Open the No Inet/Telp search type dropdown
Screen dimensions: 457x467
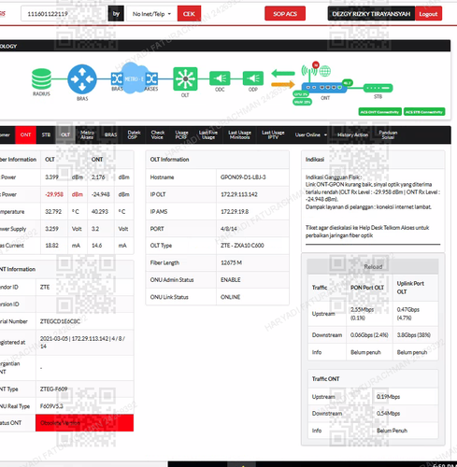coord(151,14)
